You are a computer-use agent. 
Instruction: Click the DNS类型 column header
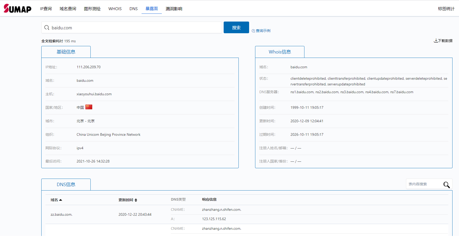coord(178,199)
